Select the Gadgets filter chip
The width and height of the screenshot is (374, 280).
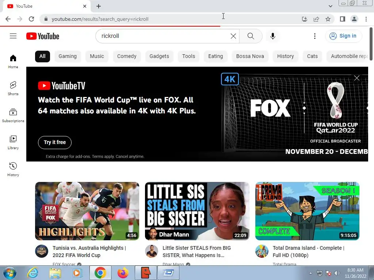159,57
